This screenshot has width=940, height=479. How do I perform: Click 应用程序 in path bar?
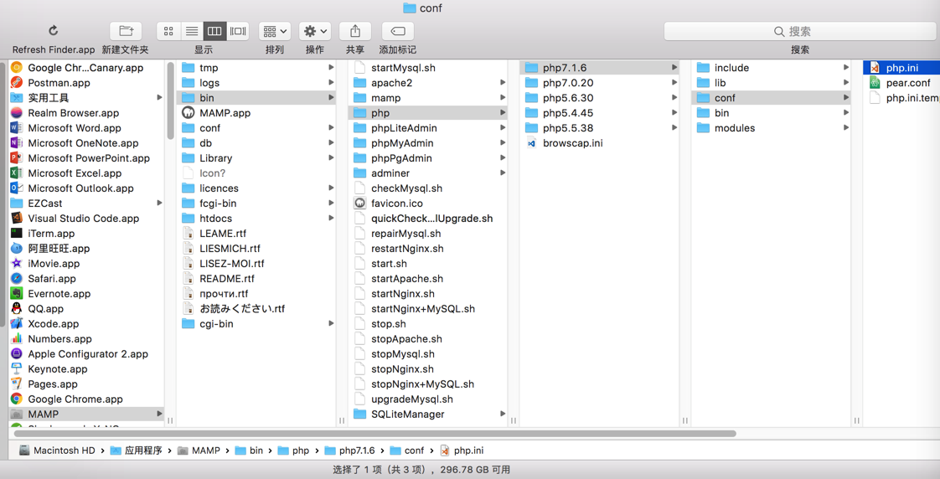click(x=136, y=451)
